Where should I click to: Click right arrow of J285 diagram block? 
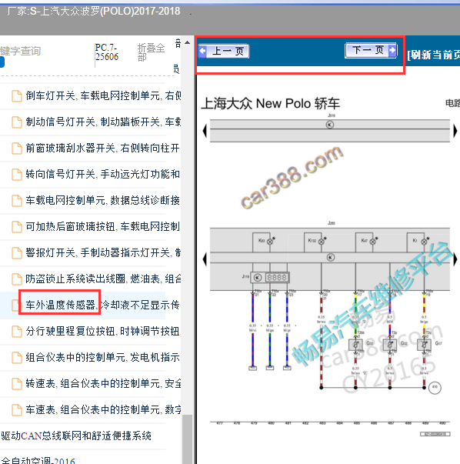click(x=455, y=259)
